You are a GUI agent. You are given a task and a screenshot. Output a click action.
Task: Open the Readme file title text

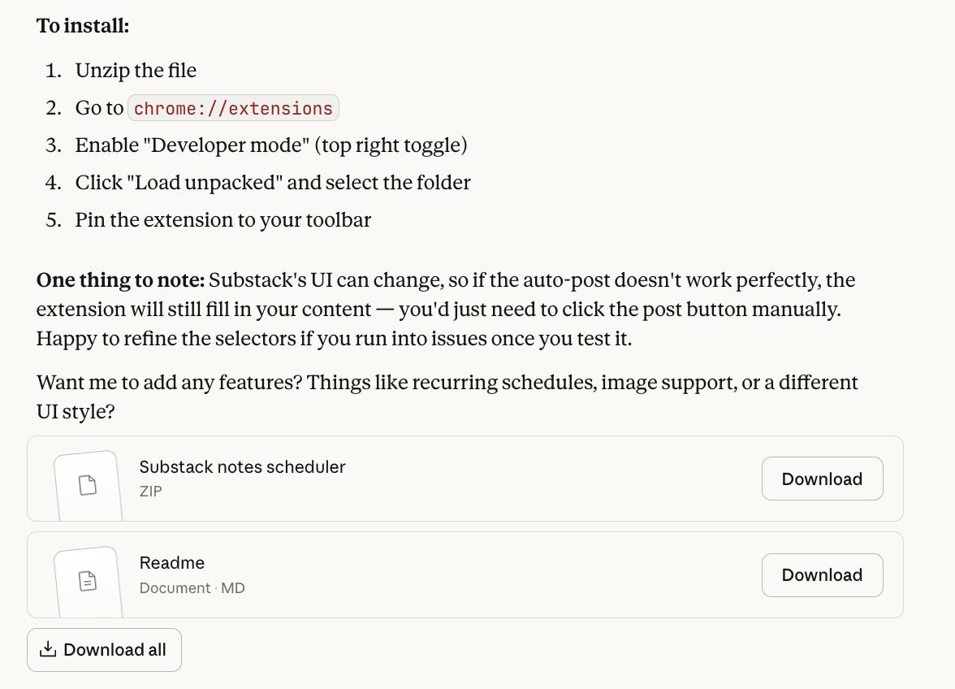point(172,563)
